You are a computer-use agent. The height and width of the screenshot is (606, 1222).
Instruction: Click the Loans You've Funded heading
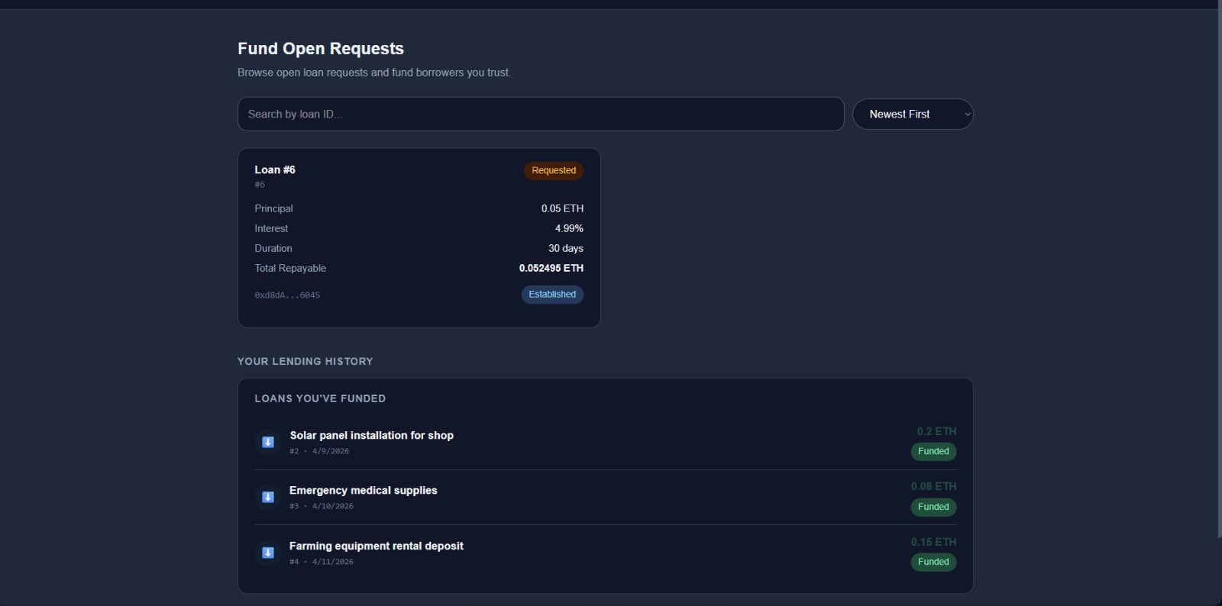(320, 398)
